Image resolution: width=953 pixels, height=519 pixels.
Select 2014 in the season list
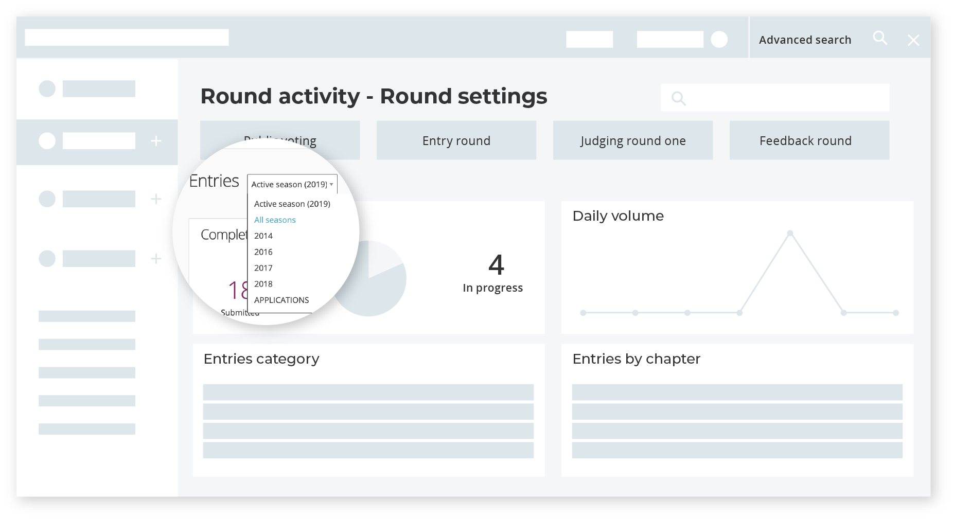(x=263, y=236)
